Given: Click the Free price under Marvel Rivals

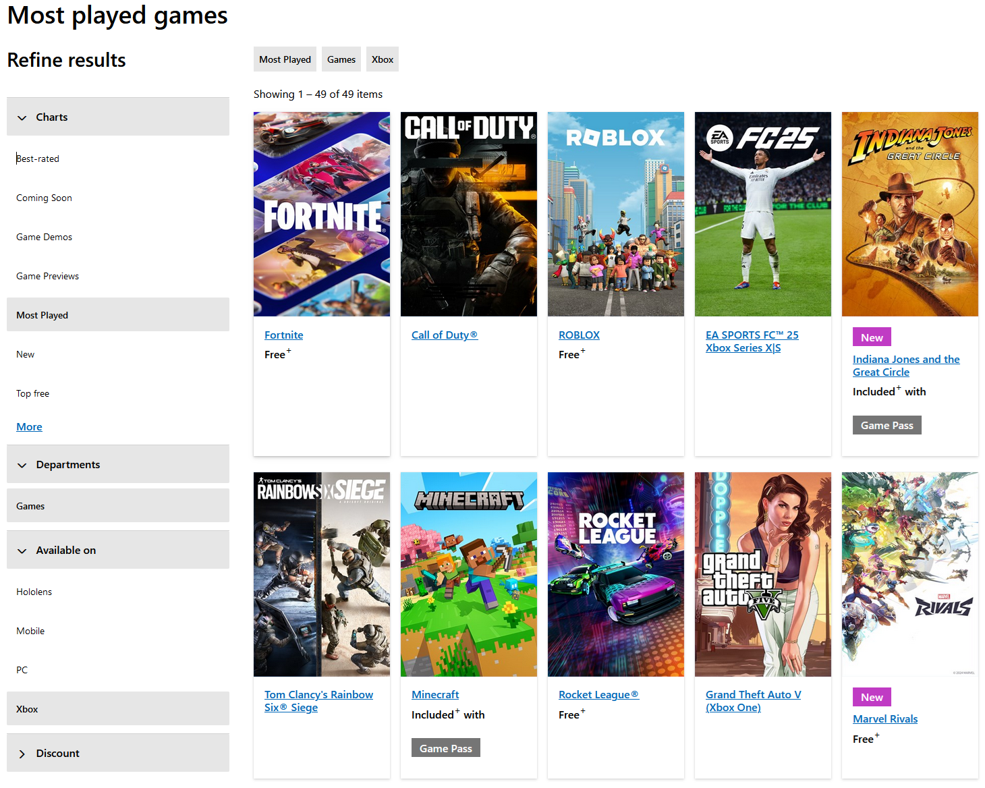Looking at the screenshot, I should tap(866, 739).
